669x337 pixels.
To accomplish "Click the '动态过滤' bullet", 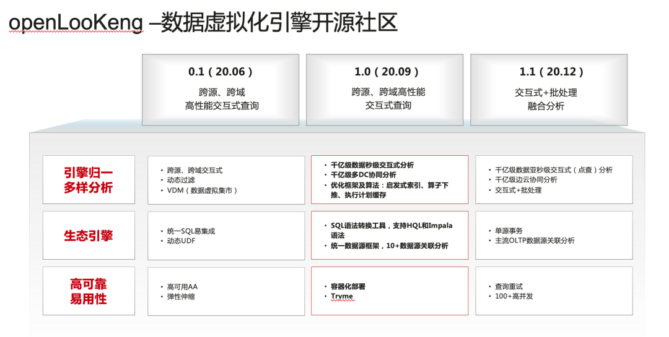I will coord(180,180).
